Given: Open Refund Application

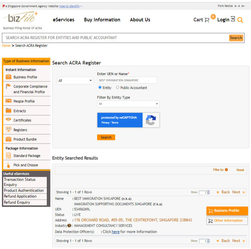Looking at the screenshot, I should coord(25,196).
